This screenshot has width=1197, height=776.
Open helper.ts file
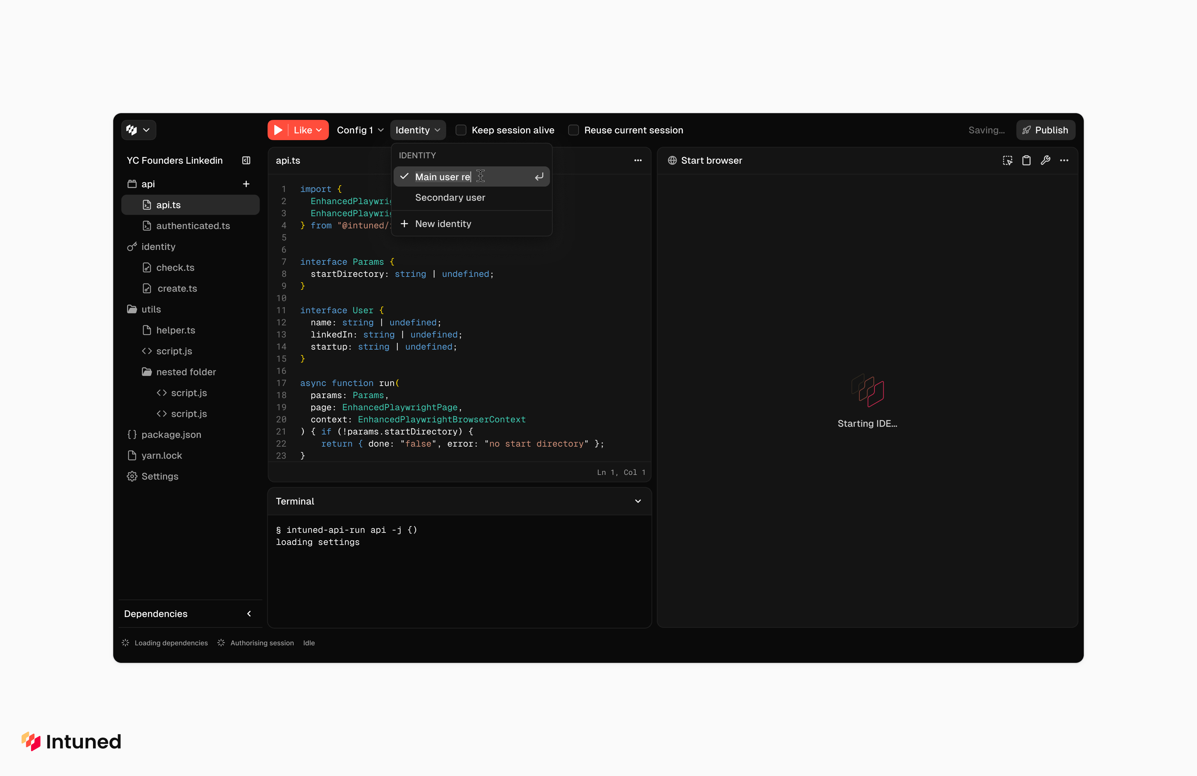(190, 330)
